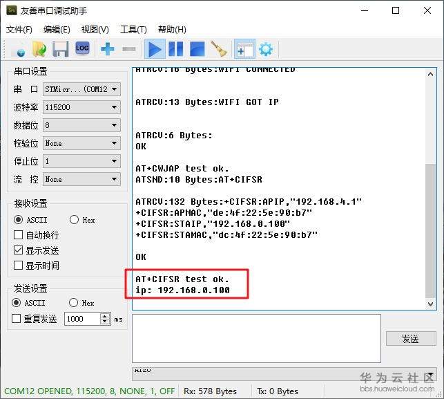444x399 pixels.
Task: Stop the serial port with stop icon
Action: [x=197, y=49]
